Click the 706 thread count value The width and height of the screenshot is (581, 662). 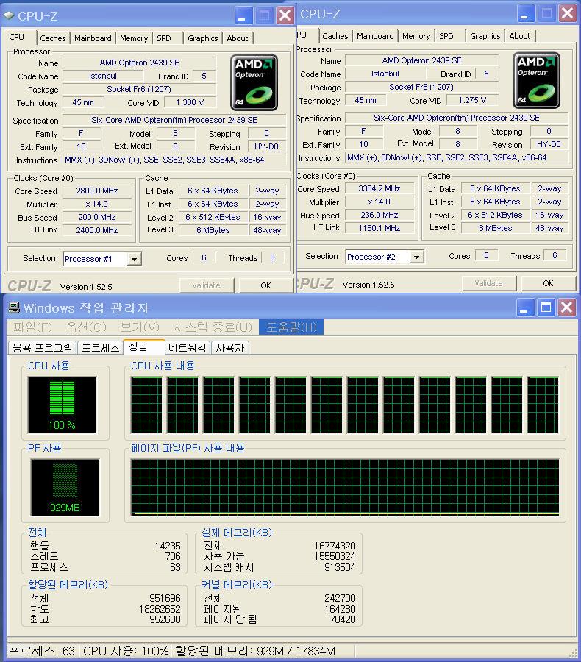tap(173, 557)
